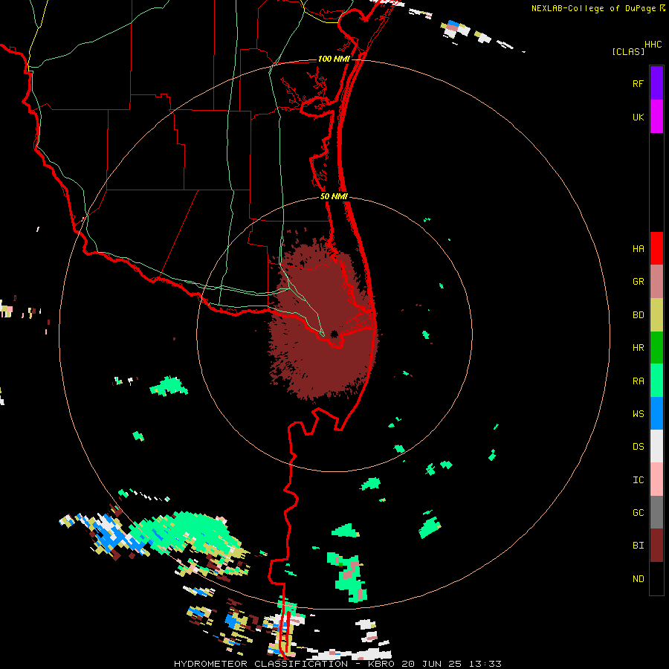This screenshot has height=669, width=669.
Task: Click the magenta UK legend color swatch
Action: click(x=656, y=117)
